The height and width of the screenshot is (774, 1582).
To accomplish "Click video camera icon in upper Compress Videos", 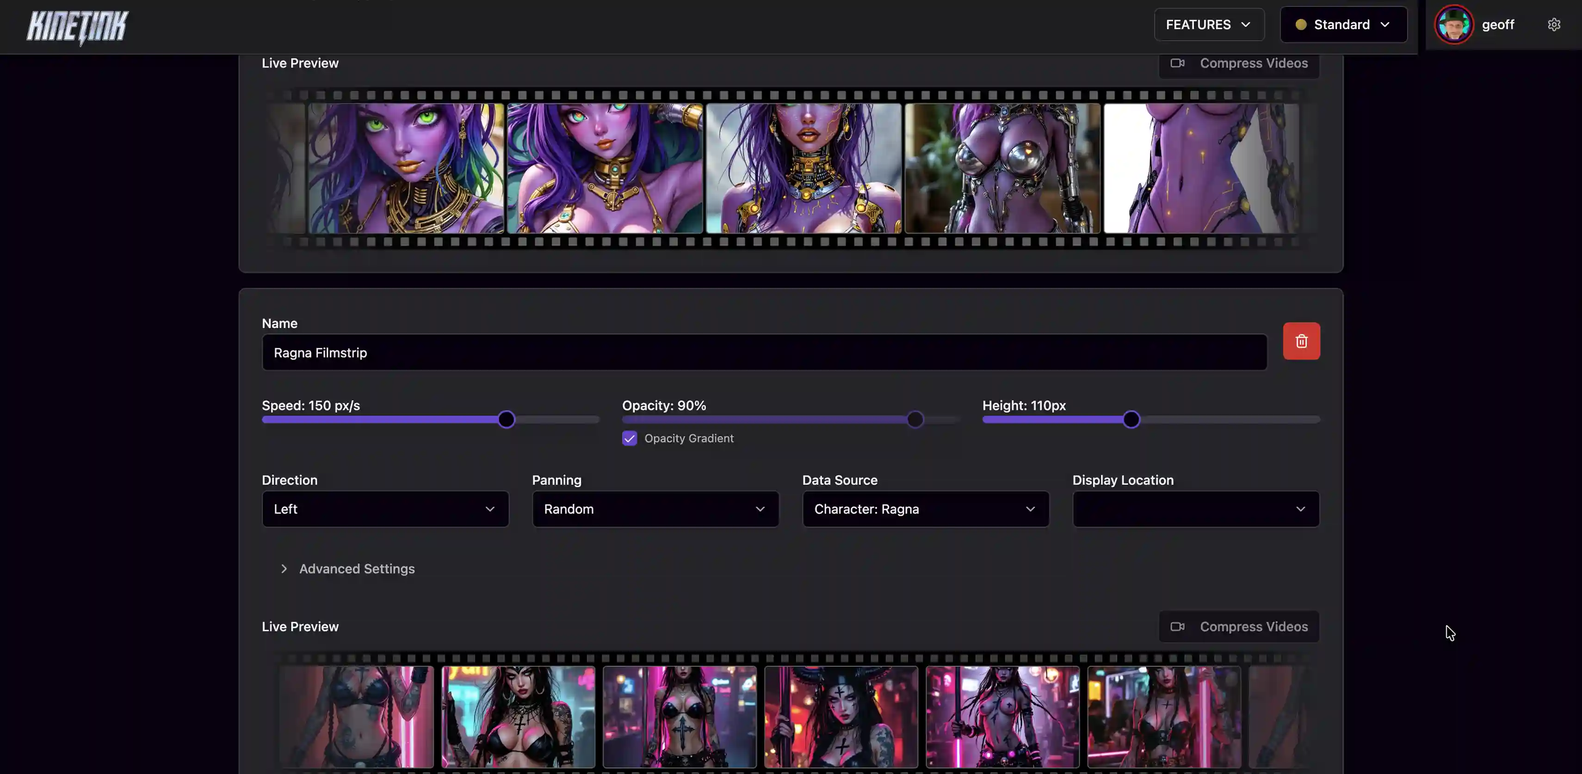I will point(1177,63).
